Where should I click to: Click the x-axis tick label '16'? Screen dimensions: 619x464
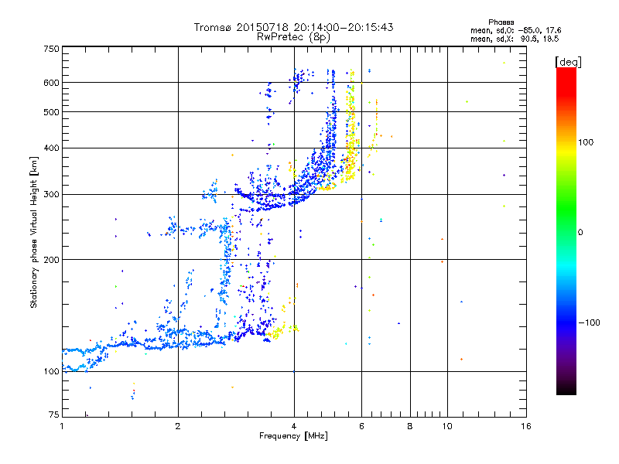(526, 426)
